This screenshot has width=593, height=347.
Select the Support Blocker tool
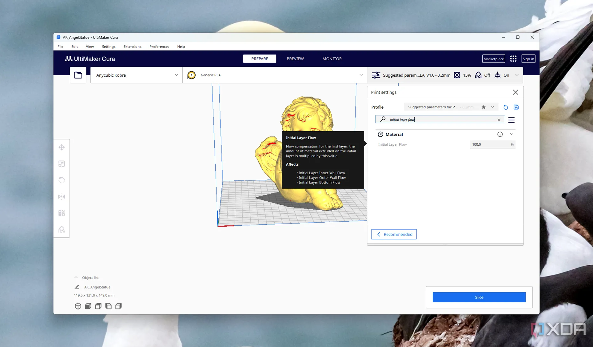(62, 229)
